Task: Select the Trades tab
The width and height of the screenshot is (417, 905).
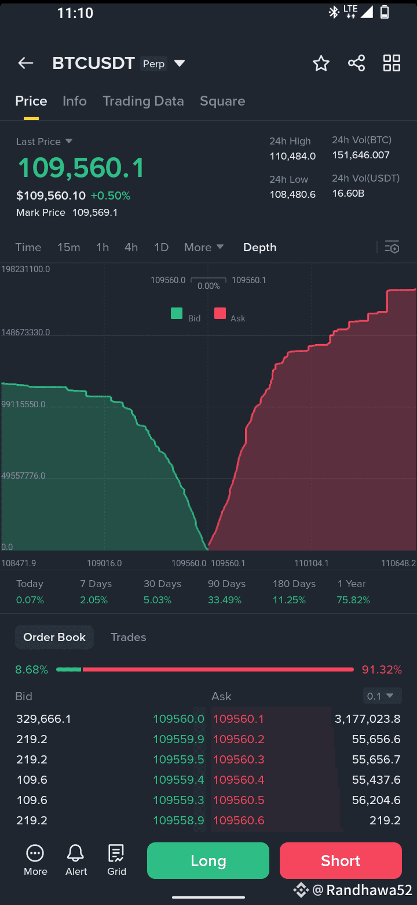Action: pyautogui.click(x=129, y=637)
